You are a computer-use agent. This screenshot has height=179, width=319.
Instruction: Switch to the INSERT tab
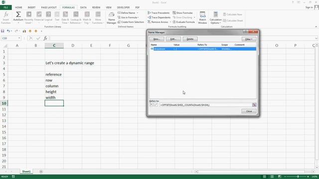31,7
